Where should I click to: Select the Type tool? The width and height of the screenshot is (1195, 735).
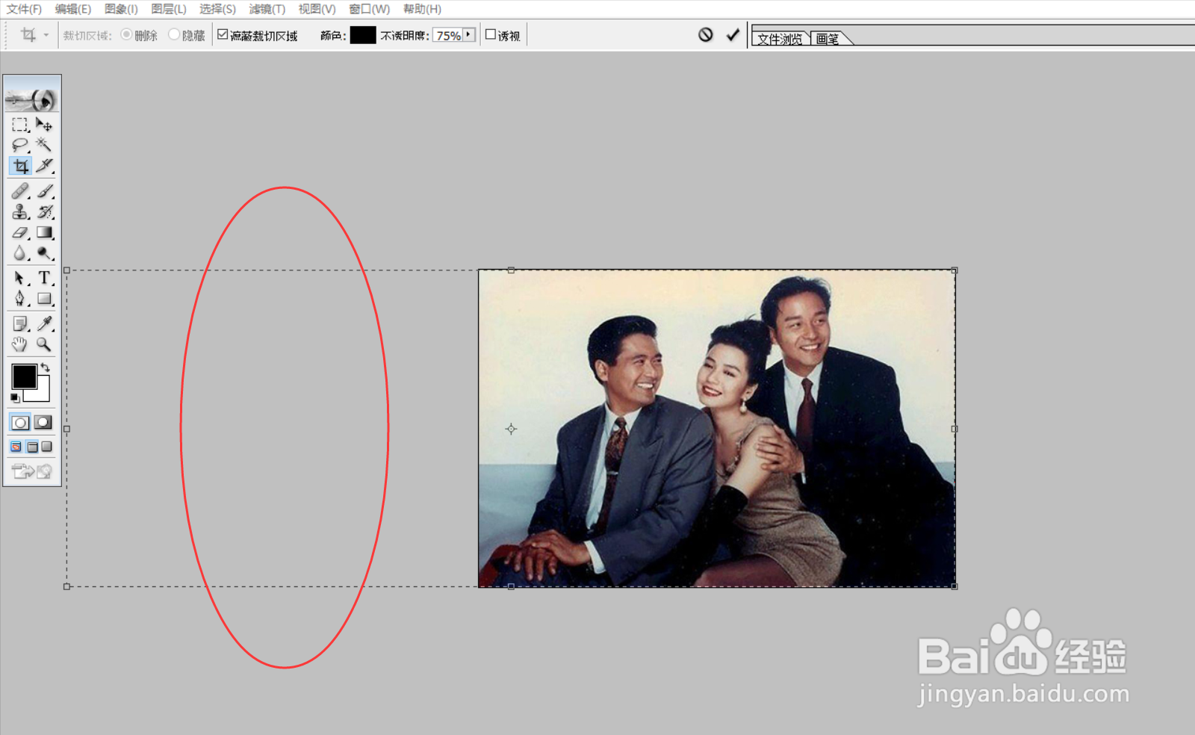(x=44, y=278)
